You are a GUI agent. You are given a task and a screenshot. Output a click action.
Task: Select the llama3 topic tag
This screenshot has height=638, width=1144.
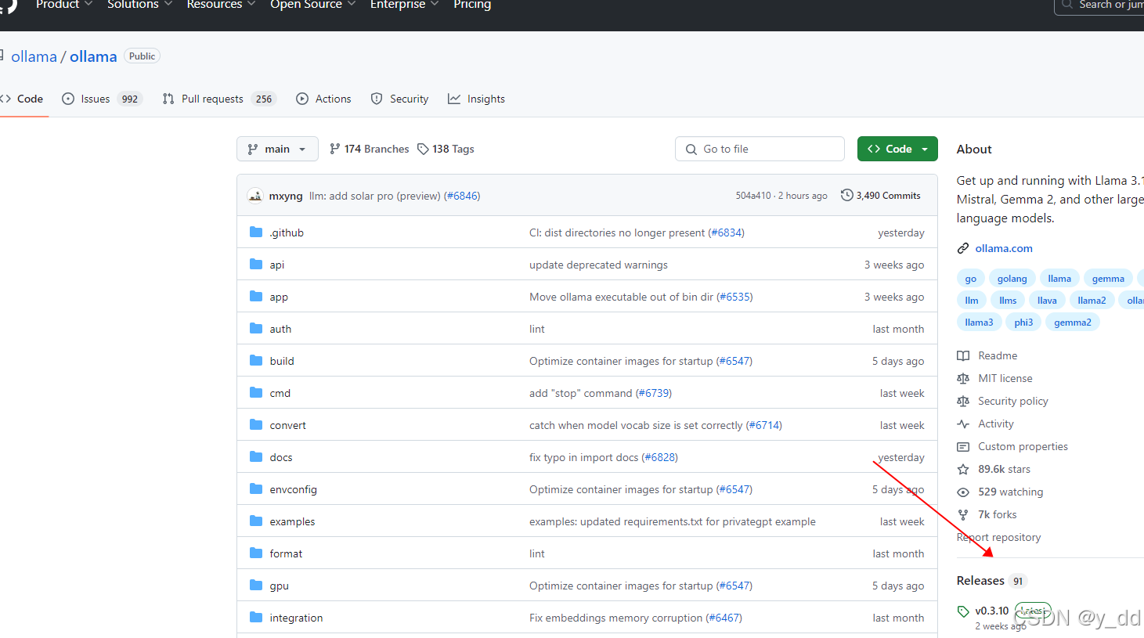click(x=979, y=323)
